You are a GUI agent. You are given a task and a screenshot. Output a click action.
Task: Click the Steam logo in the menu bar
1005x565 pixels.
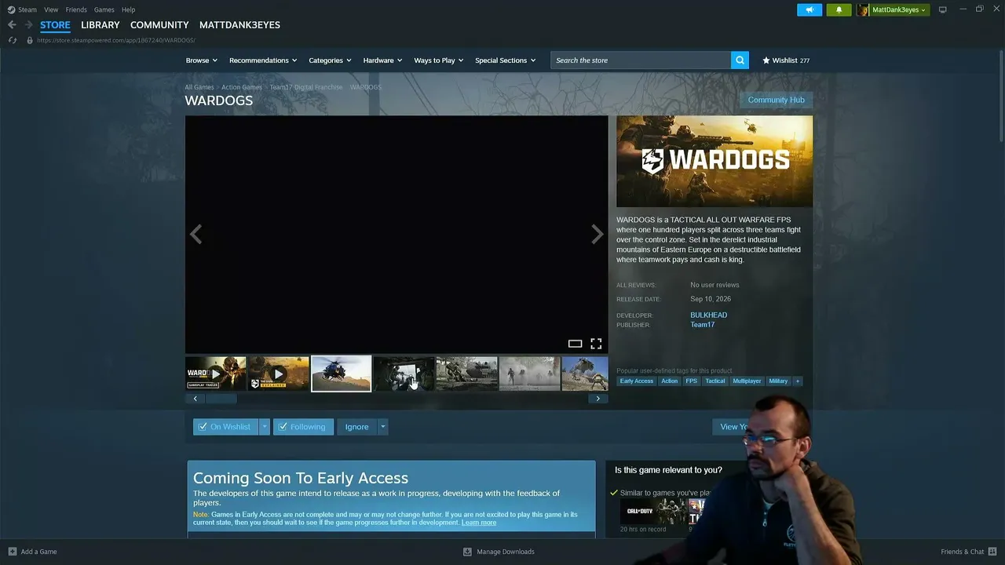click(11, 9)
